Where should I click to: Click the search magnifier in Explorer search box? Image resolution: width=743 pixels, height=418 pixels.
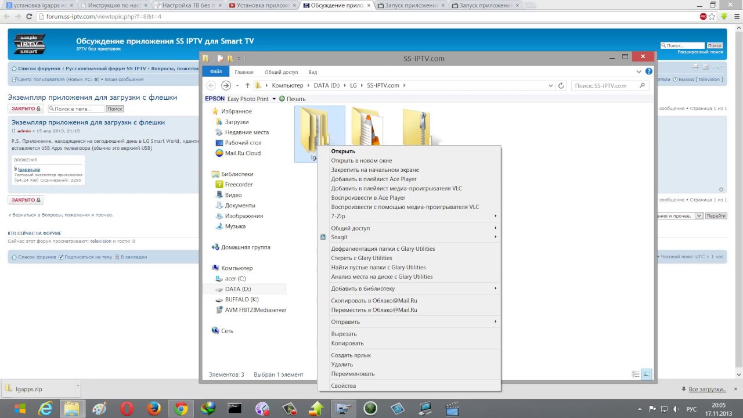tap(642, 85)
